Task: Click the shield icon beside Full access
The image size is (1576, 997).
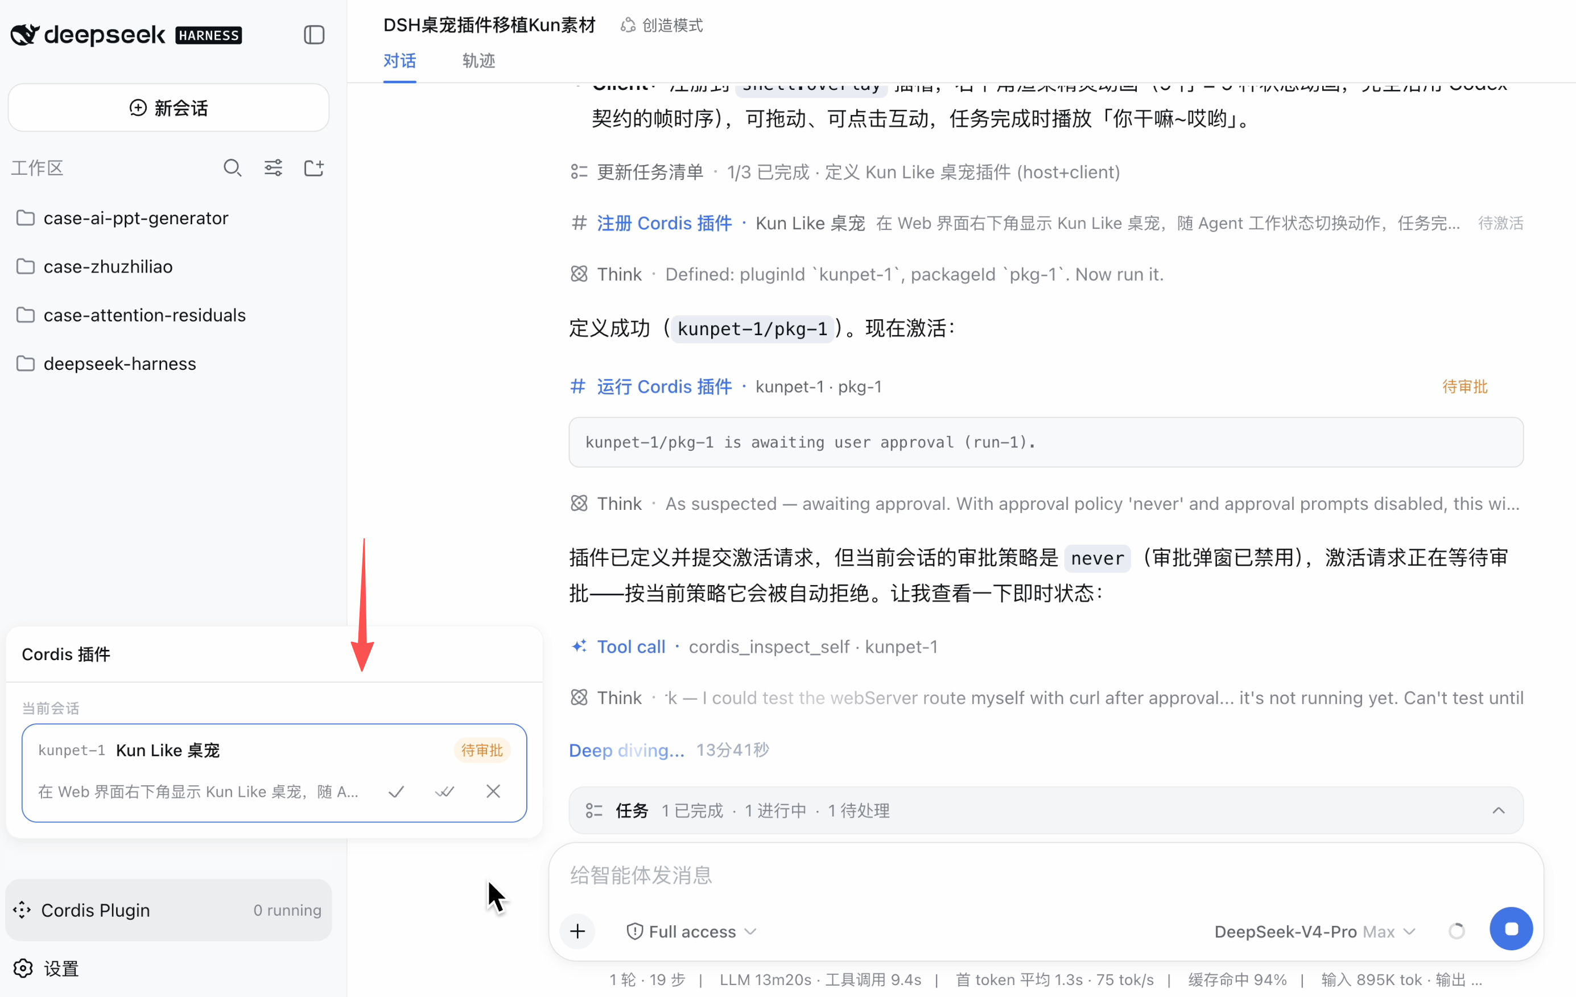Action: click(x=634, y=931)
